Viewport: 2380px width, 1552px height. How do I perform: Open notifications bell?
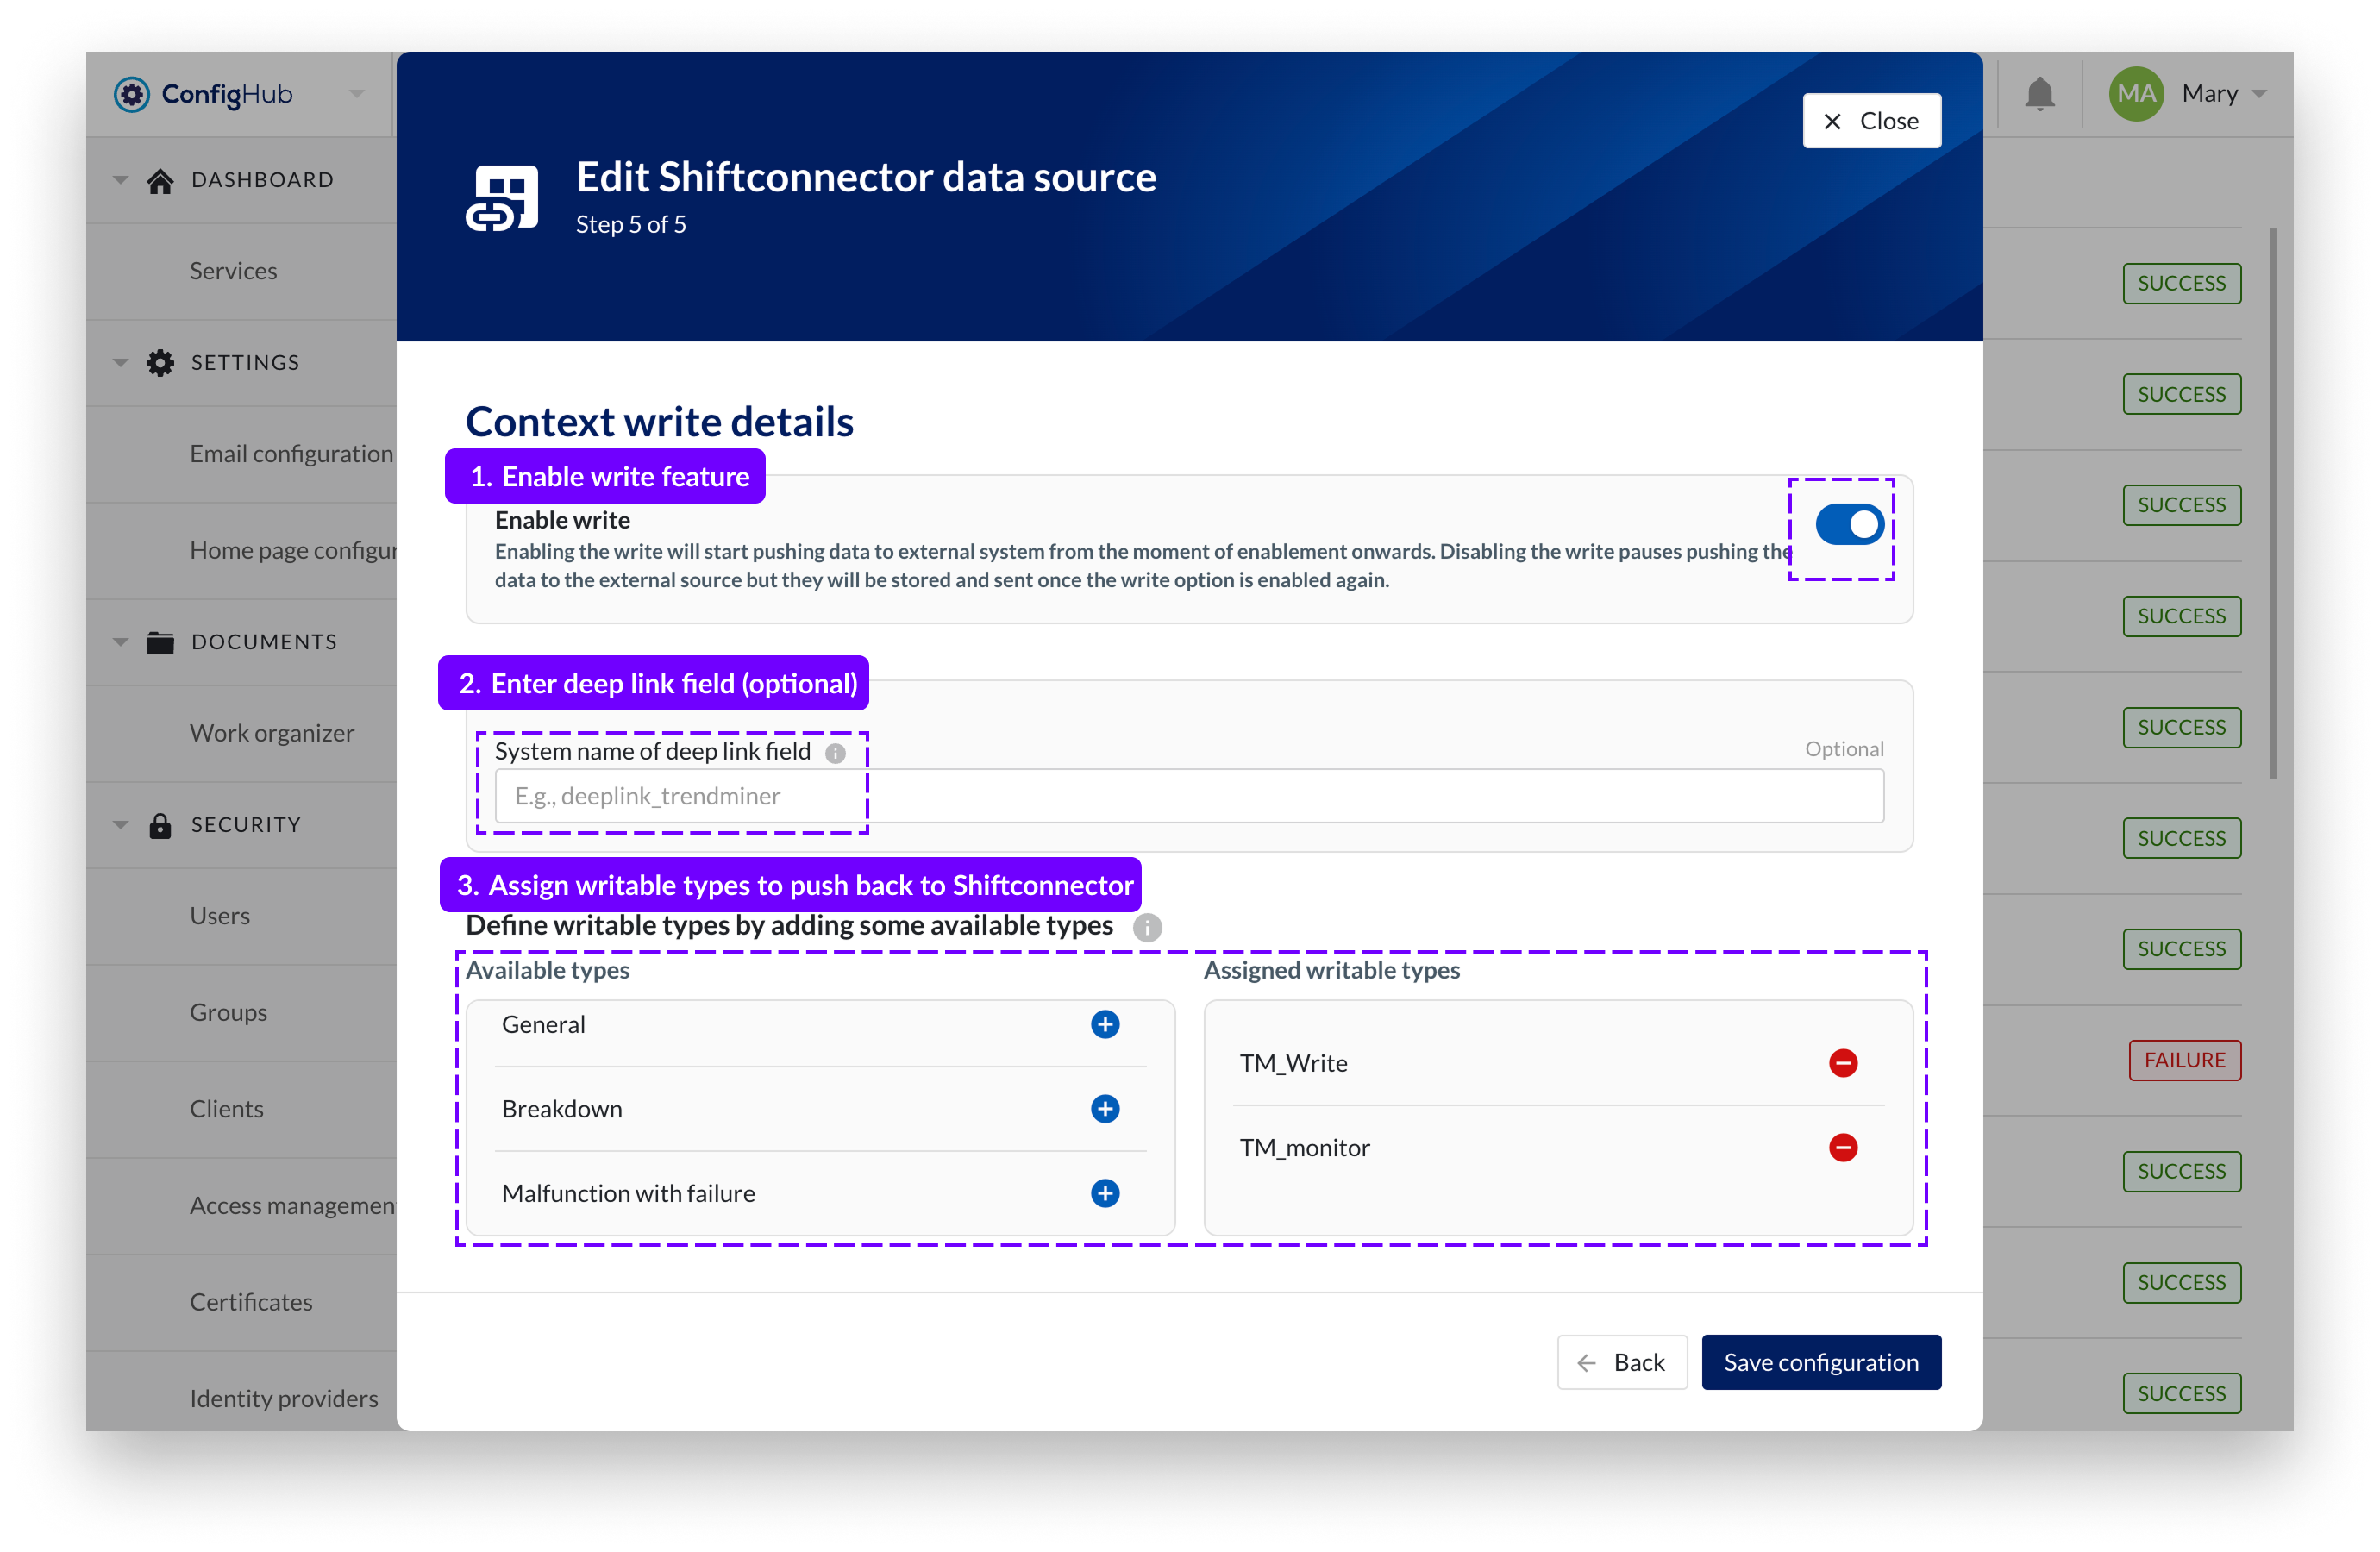(x=2039, y=94)
